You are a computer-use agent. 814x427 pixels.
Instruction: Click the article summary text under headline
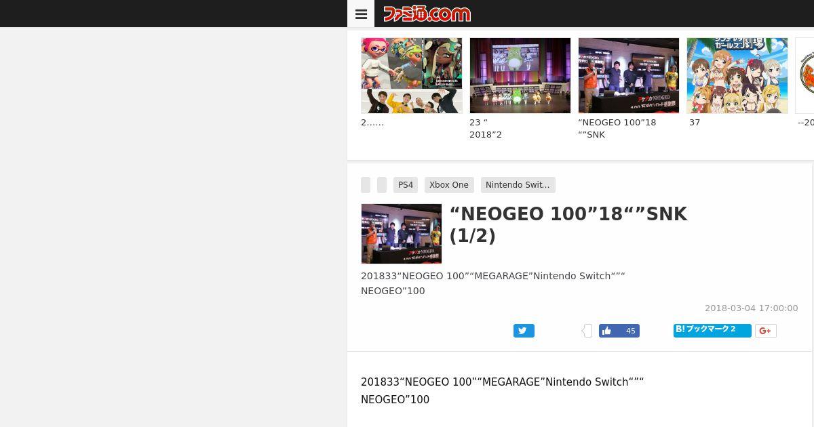click(x=493, y=283)
